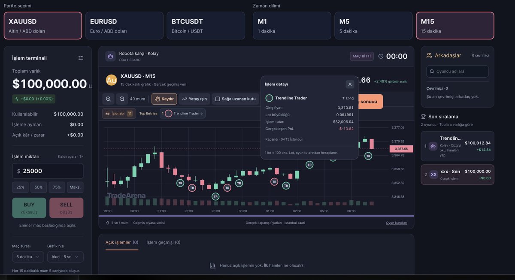Zoom out of the chart

click(x=122, y=99)
